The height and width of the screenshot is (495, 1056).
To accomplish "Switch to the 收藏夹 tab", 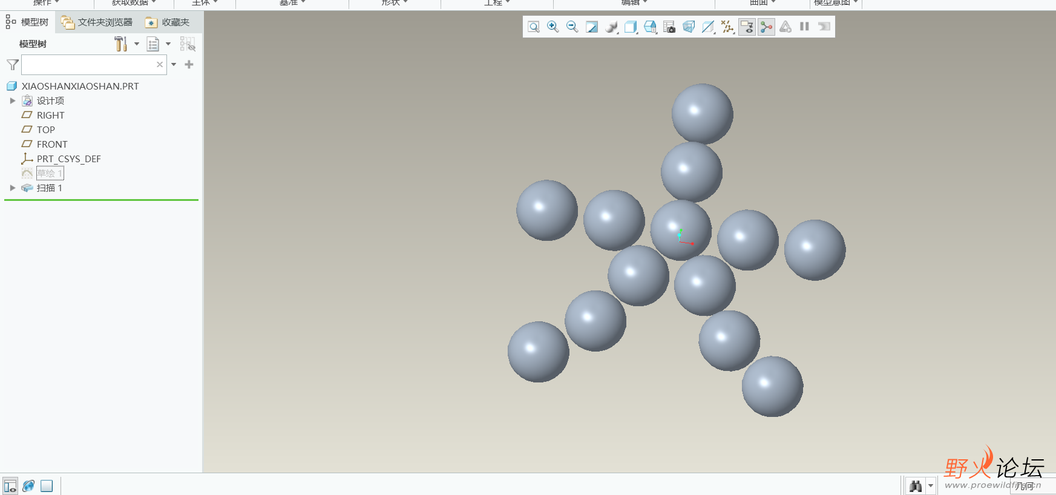I will (168, 22).
